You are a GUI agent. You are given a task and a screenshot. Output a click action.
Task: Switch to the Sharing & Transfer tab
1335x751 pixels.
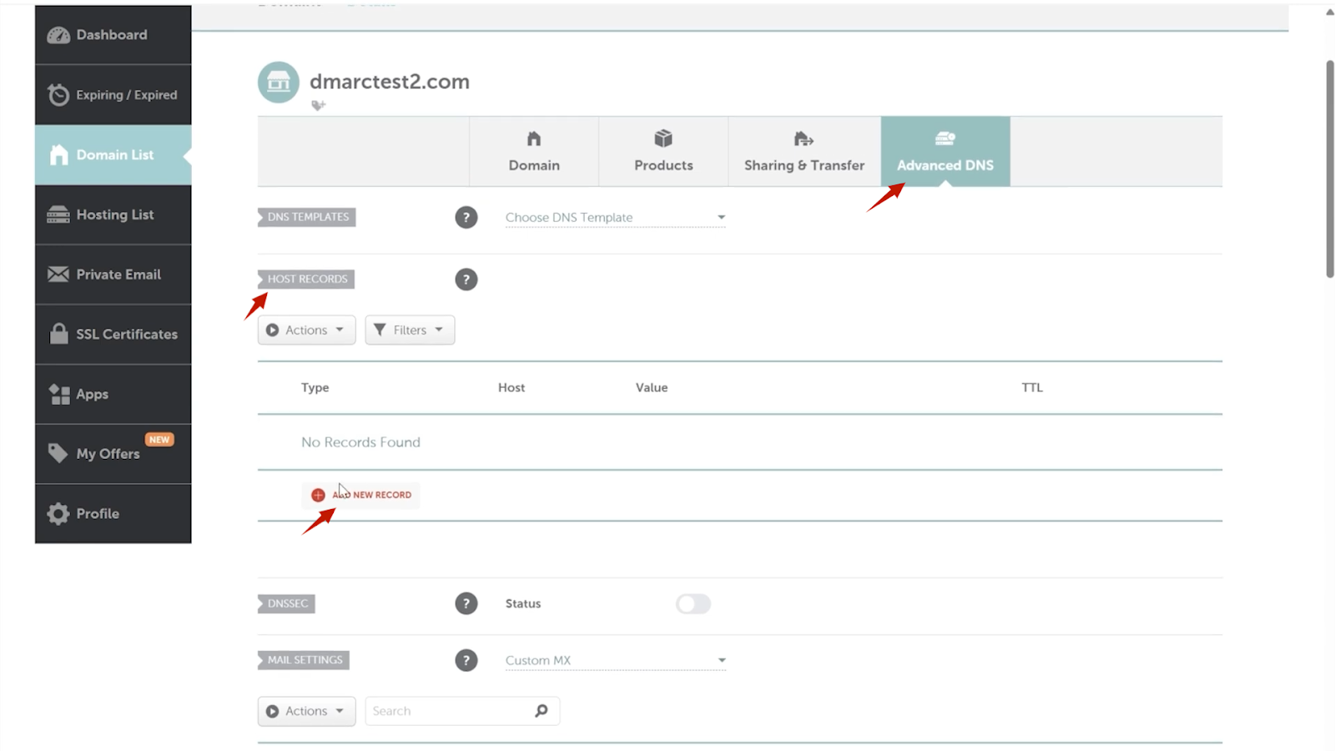(x=804, y=152)
